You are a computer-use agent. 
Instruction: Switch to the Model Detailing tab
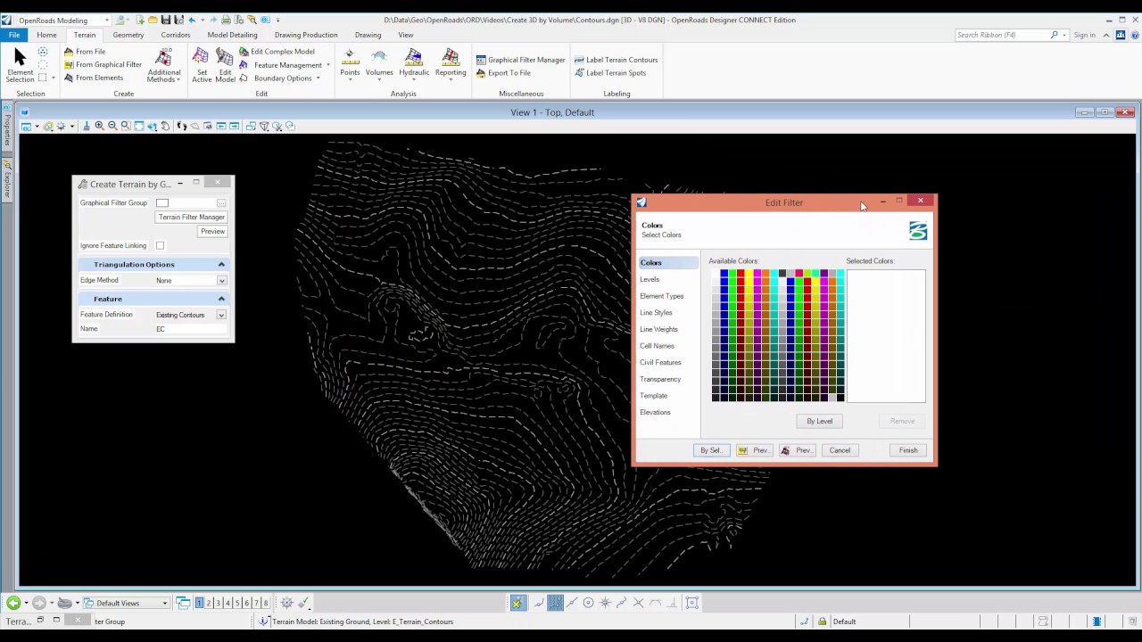click(x=232, y=35)
